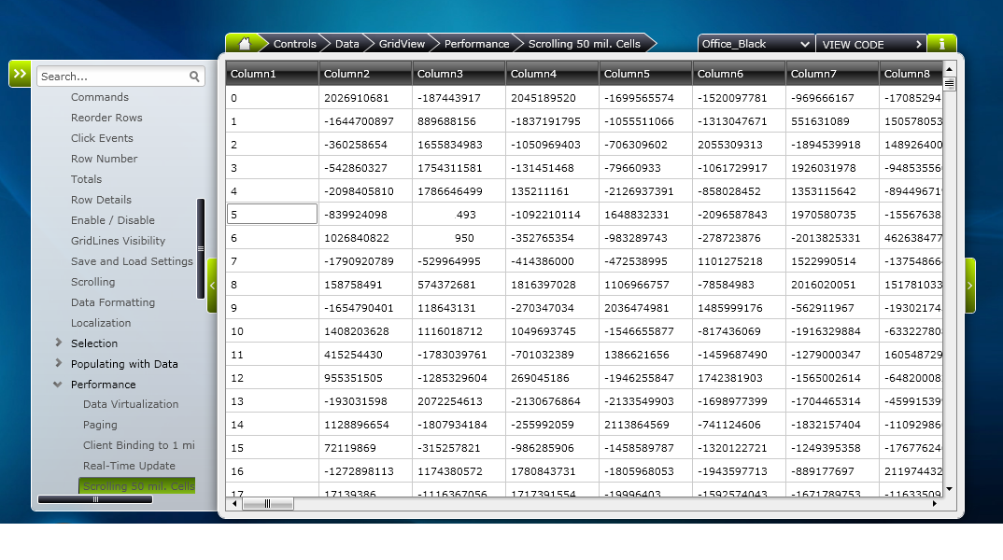This screenshot has width=1003, height=560.
Task: Collapse sidebar with double-chevron green button
Action: click(x=20, y=74)
